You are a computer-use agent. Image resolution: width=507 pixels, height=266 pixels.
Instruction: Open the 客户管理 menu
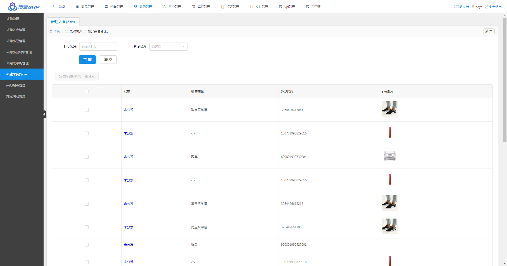(x=172, y=7)
